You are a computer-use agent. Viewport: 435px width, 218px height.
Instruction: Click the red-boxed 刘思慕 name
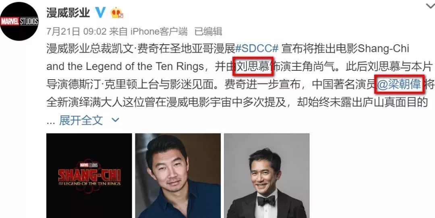253,67
